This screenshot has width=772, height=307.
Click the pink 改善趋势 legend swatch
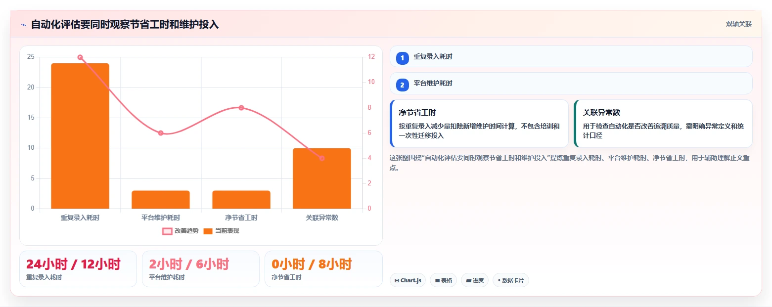[167, 231]
